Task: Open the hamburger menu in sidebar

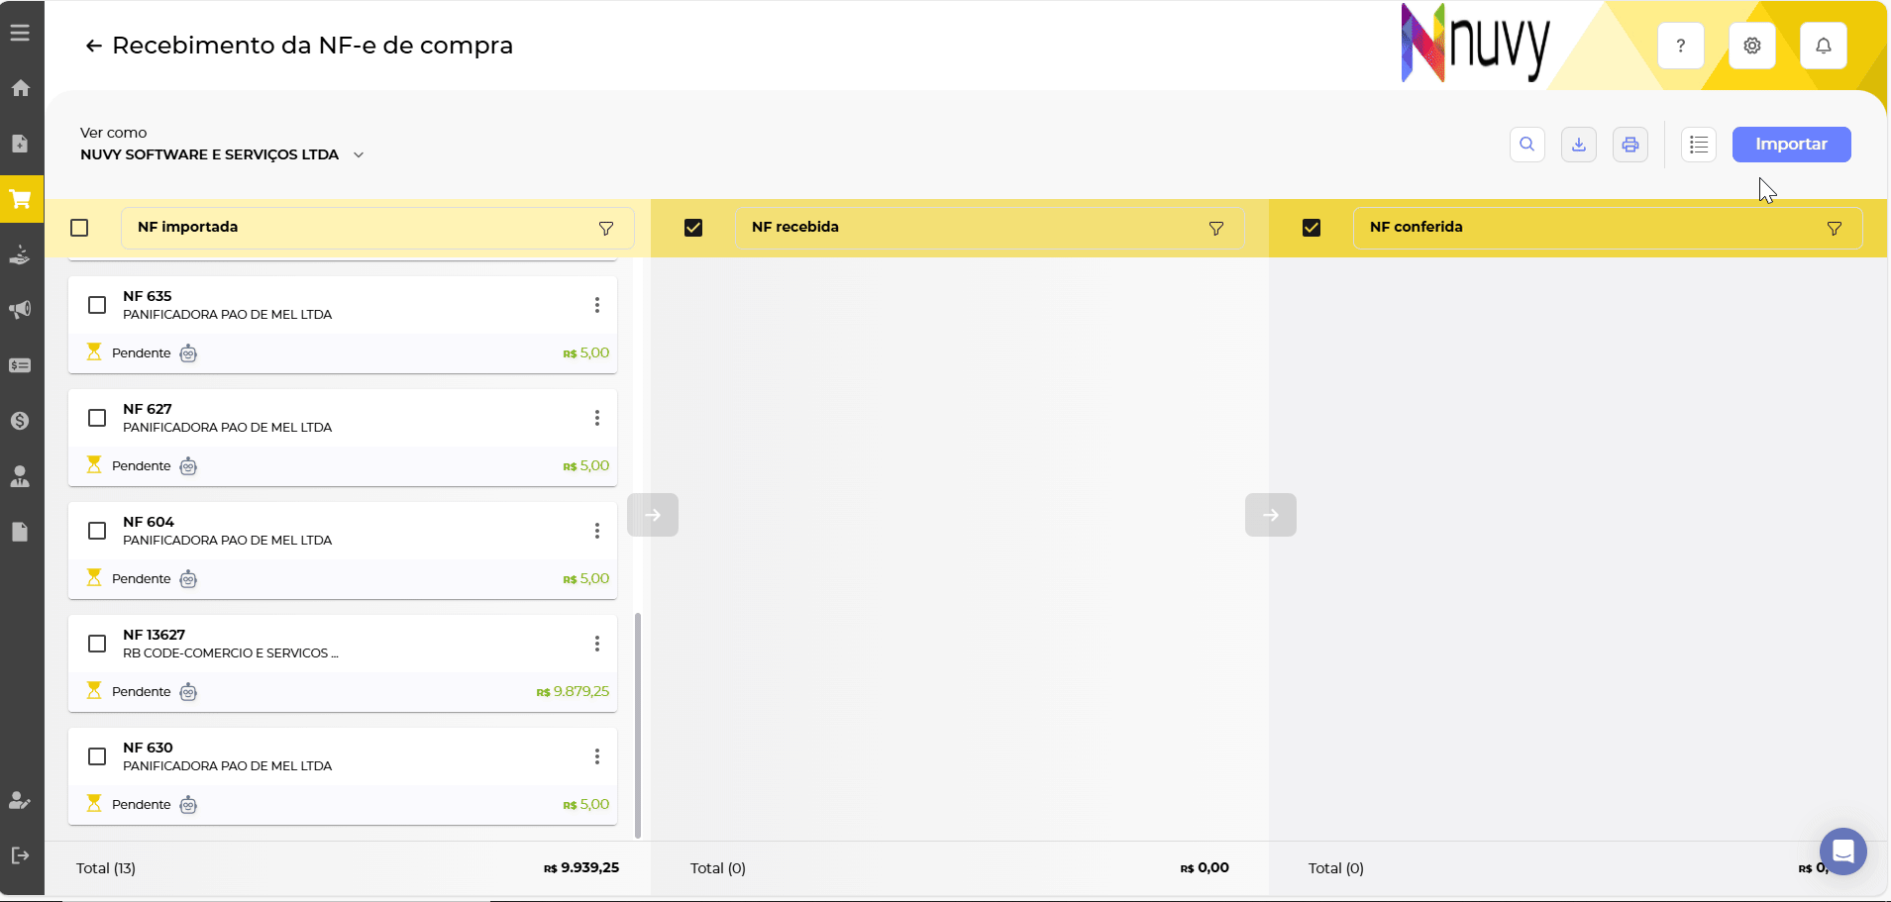Action: [20, 33]
